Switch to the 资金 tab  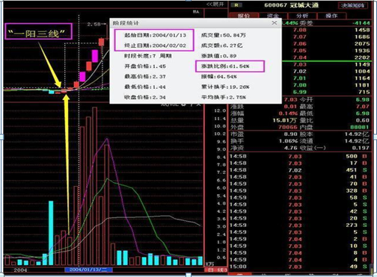[x=273, y=16]
